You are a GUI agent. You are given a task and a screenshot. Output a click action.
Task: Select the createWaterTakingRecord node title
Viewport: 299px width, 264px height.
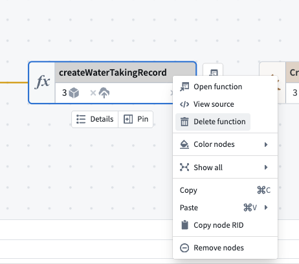tap(113, 72)
